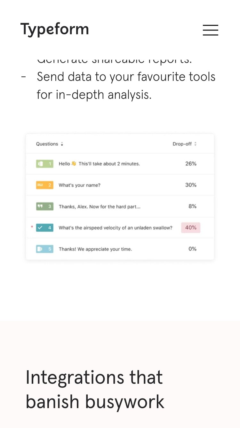
Task: Click the highlighted 40% drop-off badge
Action: tap(191, 227)
